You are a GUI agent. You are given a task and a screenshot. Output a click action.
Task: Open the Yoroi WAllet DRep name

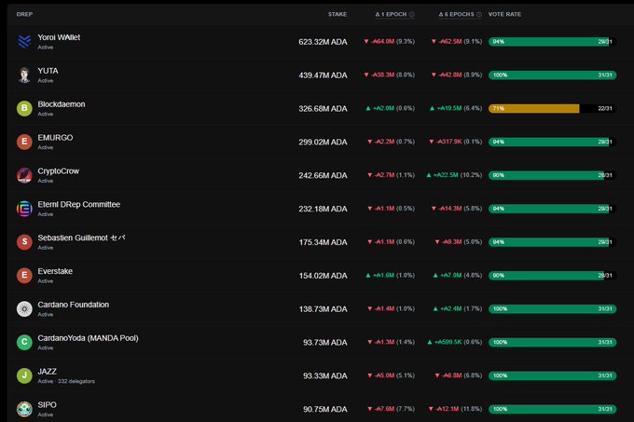click(59, 37)
